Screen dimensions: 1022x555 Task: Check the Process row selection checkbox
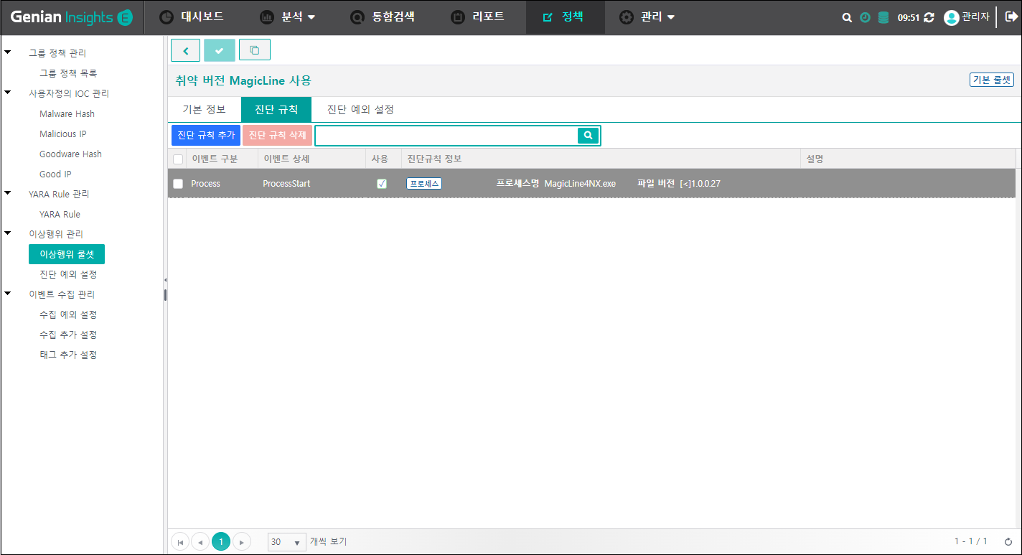pyautogui.click(x=178, y=184)
